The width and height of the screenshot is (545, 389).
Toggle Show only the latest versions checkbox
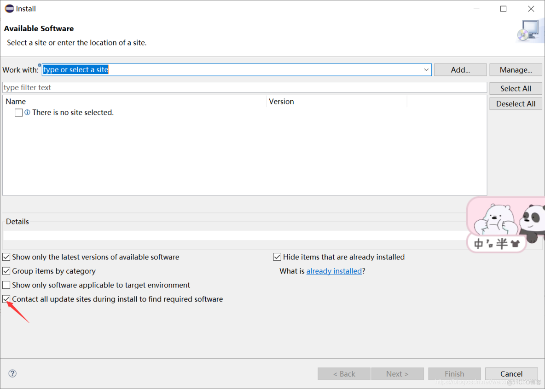pos(6,257)
